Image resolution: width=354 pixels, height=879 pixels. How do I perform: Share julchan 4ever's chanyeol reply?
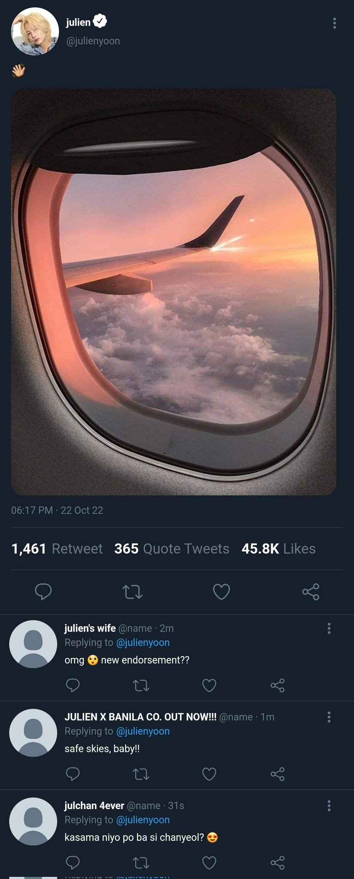pos(278,863)
